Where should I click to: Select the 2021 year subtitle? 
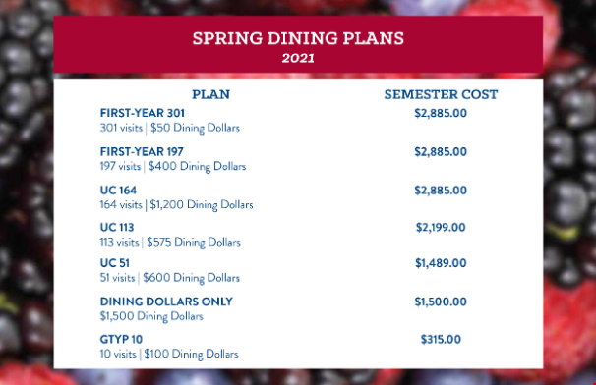(x=298, y=59)
